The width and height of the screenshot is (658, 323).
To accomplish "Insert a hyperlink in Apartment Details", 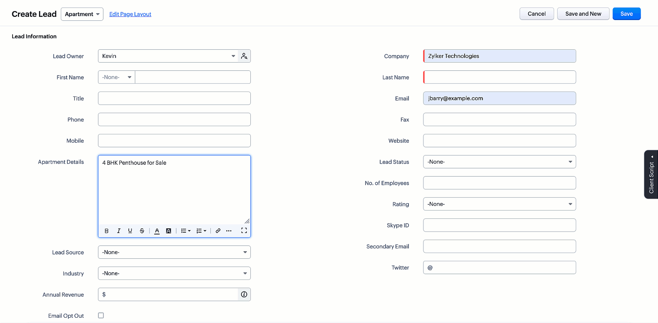I will [218, 231].
